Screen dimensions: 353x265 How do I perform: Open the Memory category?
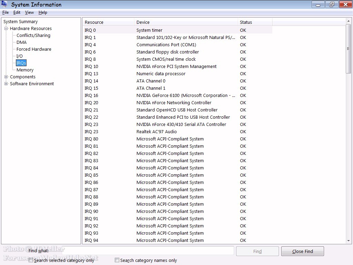coord(25,70)
